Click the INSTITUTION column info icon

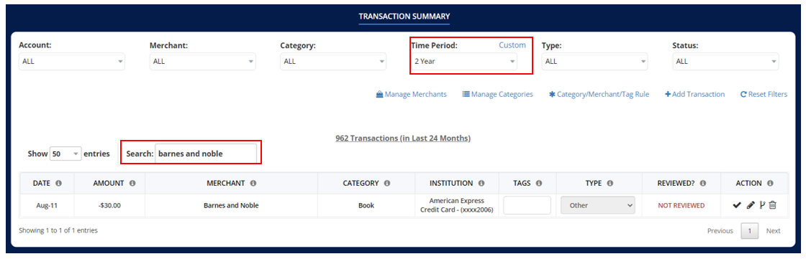pyautogui.click(x=481, y=183)
